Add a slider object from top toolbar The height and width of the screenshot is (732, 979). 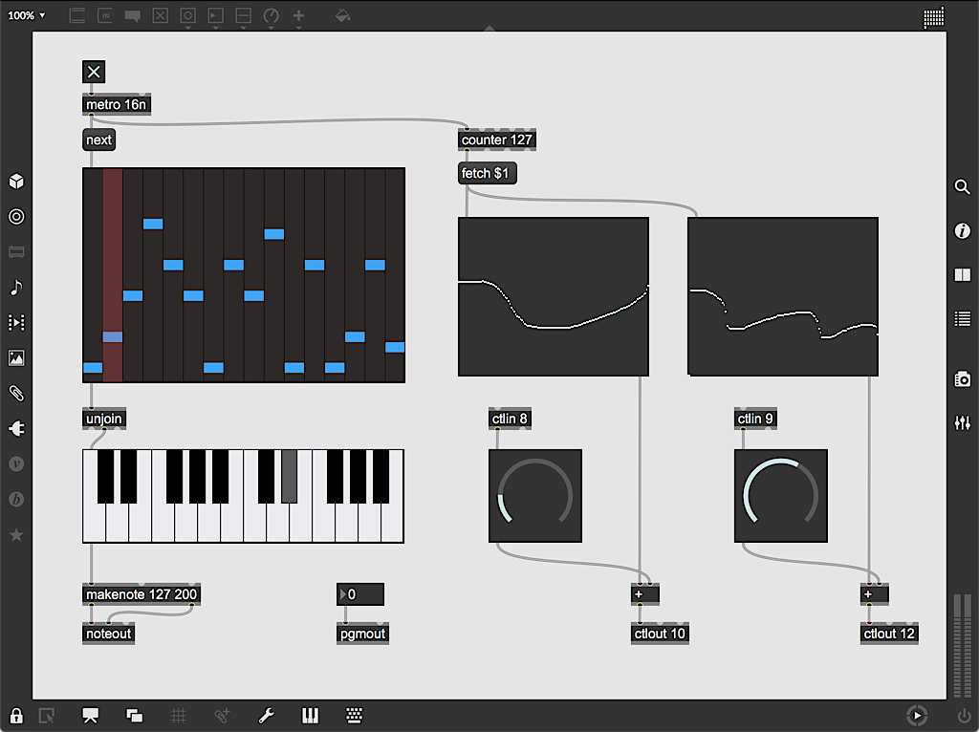[x=244, y=15]
